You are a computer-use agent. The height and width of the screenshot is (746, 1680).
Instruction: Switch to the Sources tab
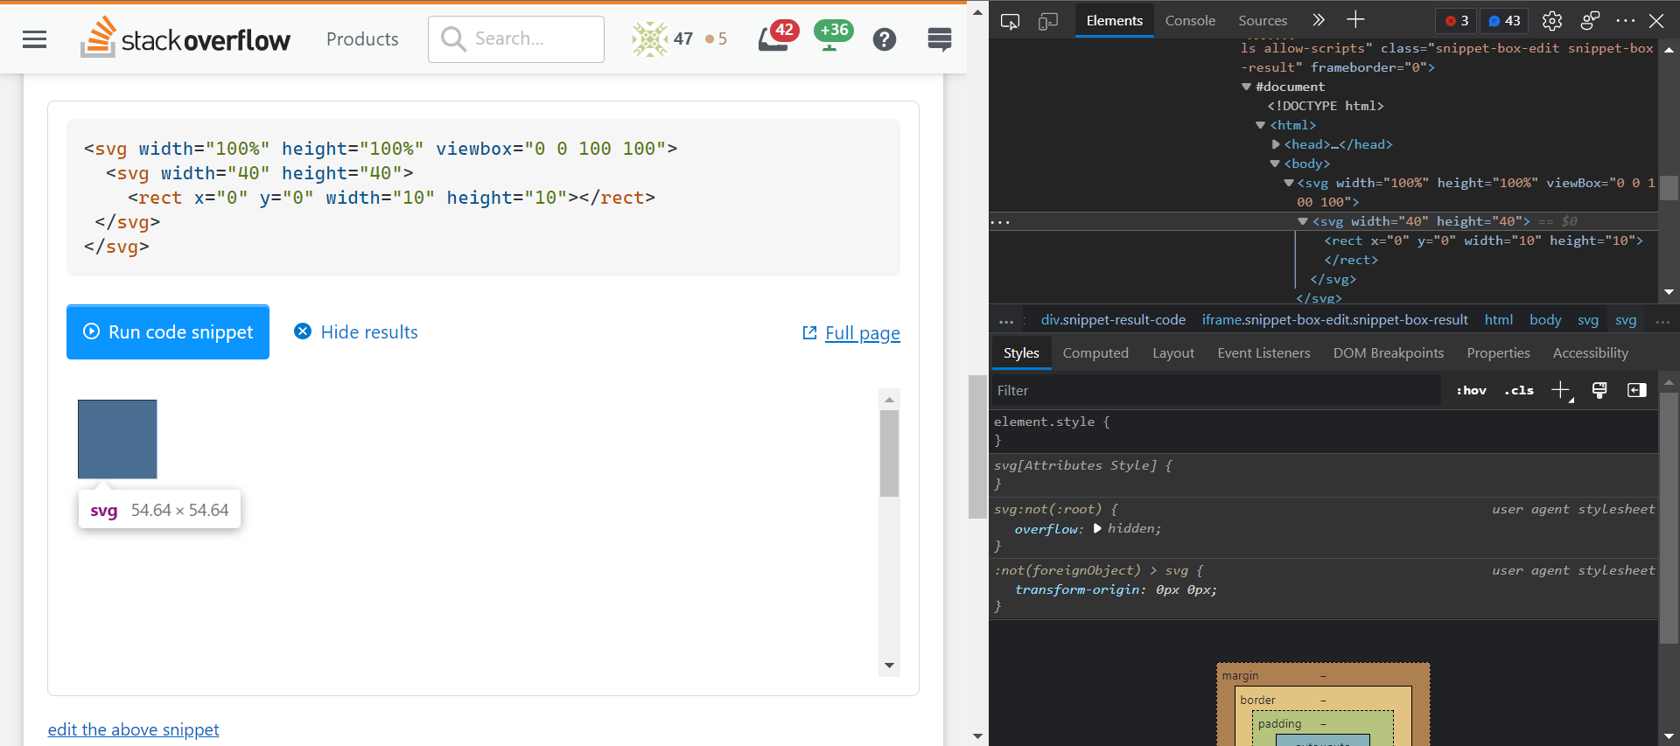tap(1263, 21)
